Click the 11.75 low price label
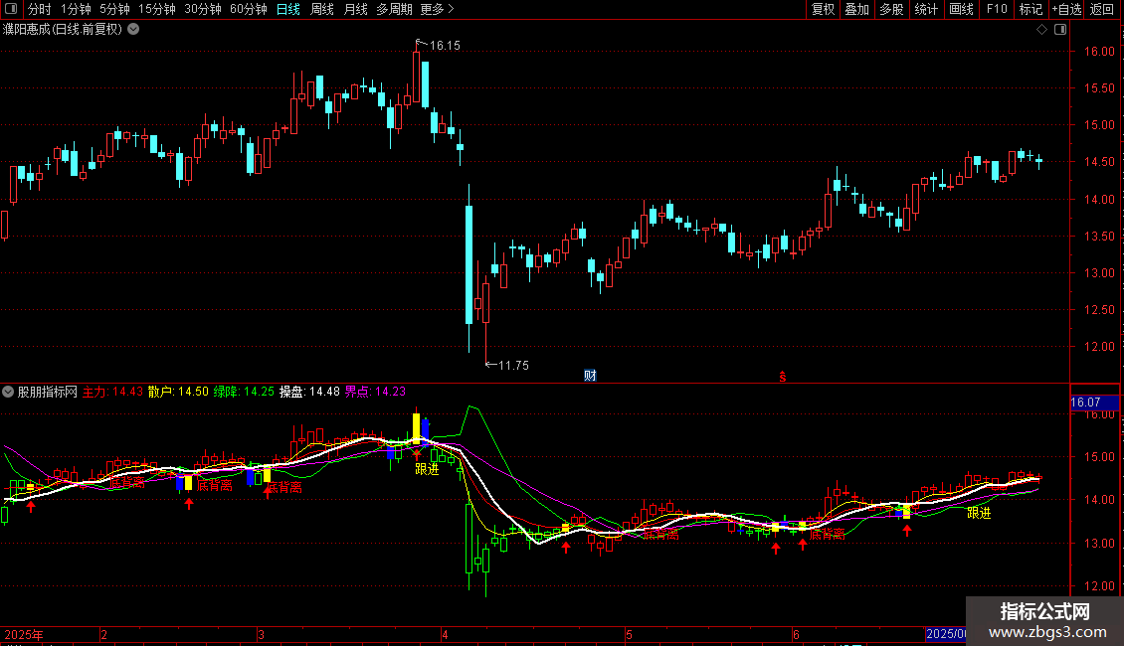The image size is (1124, 646). [513, 366]
